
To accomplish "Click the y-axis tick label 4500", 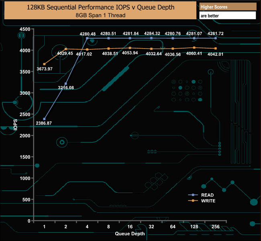I will coord(25,29).
